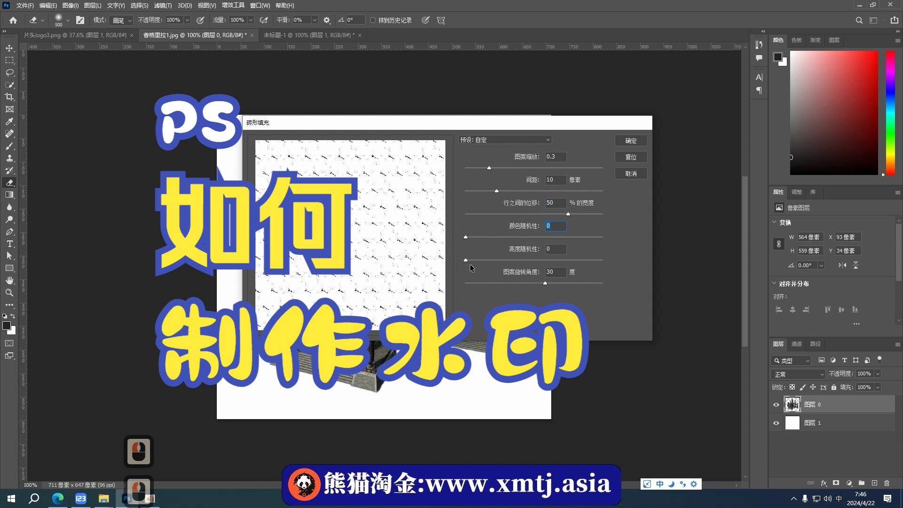Click 图层 0 thumbnail in panel
This screenshot has width=903, height=508.
pos(792,404)
